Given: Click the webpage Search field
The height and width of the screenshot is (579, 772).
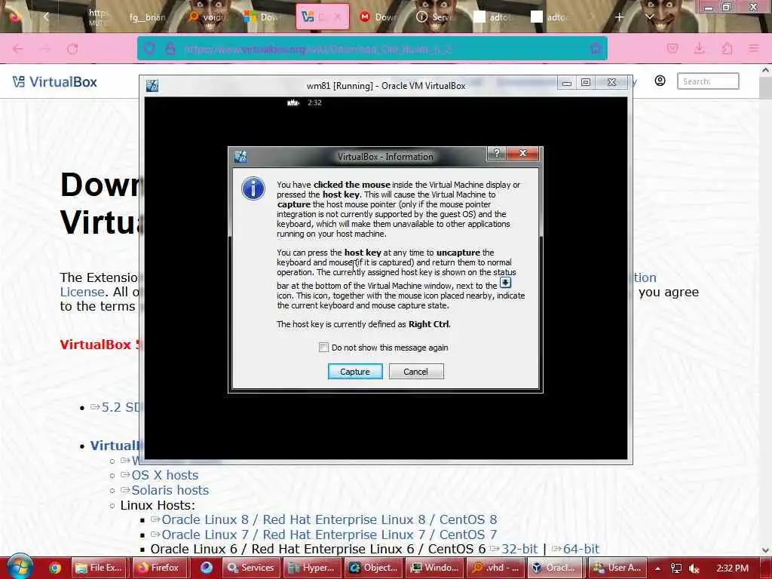Looking at the screenshot, I should coord(708,81).
